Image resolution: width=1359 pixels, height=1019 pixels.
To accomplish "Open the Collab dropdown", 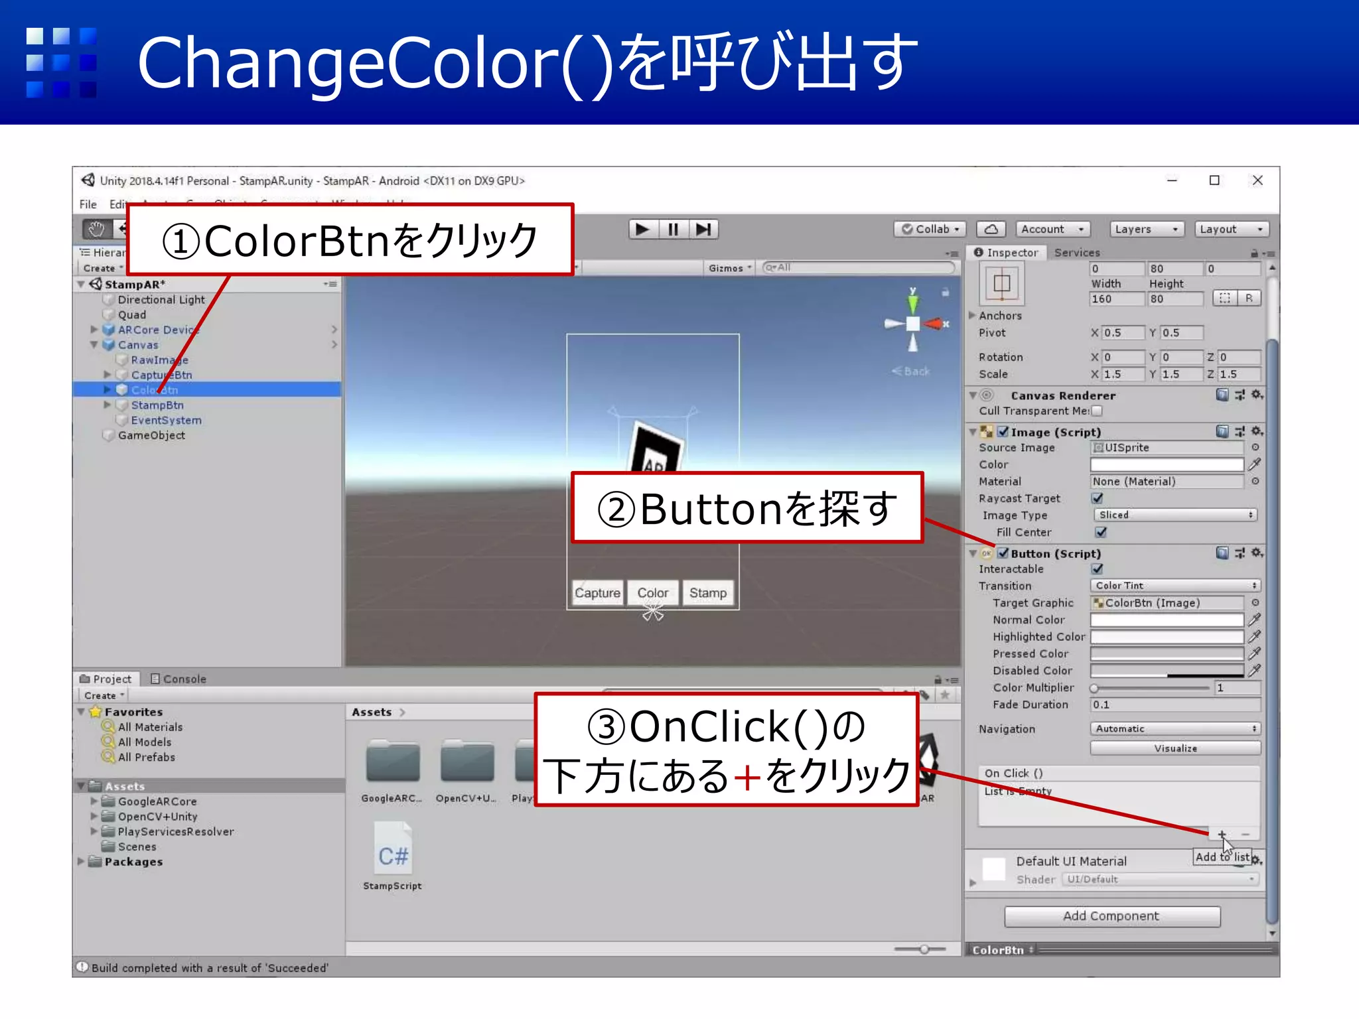I will coord(930,230).
